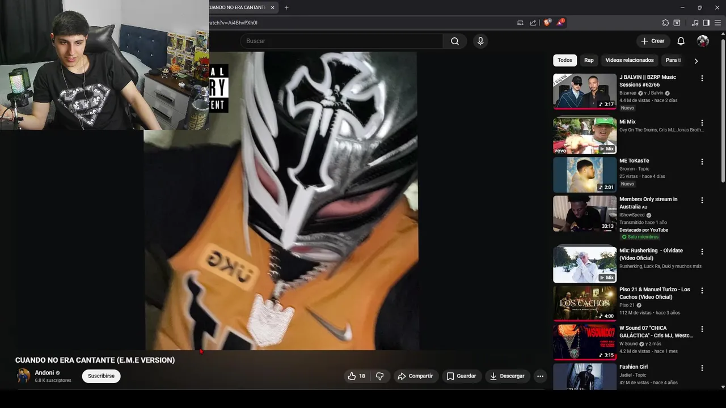The height and width of the screenshot is (408, 726).
Task: Open the Andoni channel name link
Action: pyautogui.click(x=44, y=373)
